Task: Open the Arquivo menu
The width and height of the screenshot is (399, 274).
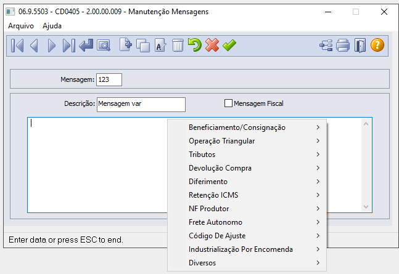Action: 21,26
